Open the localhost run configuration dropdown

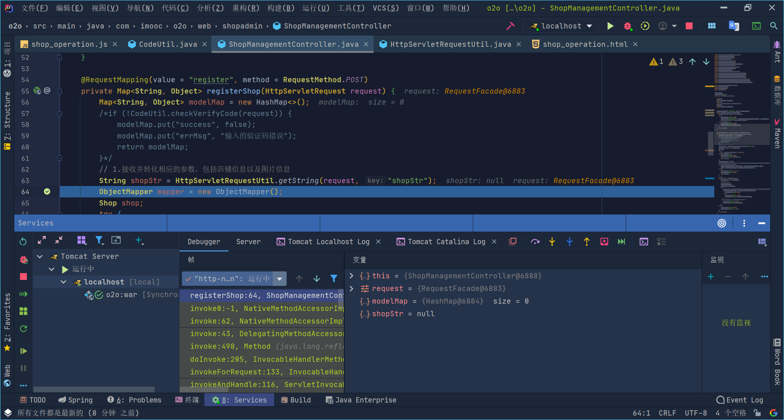pyautogui.click(x=561, y=26)
